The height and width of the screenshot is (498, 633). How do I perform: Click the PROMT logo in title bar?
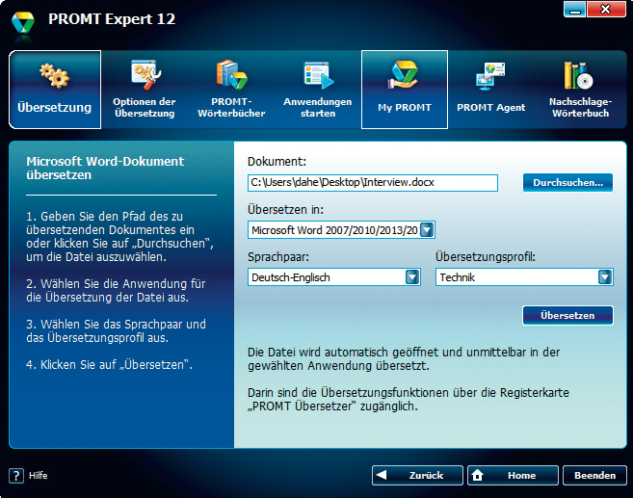[22, 20]
